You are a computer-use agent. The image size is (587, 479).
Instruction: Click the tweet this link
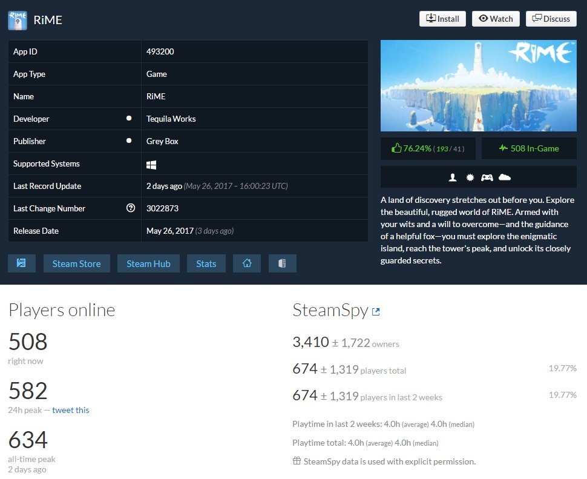click(x=71, y=410)
